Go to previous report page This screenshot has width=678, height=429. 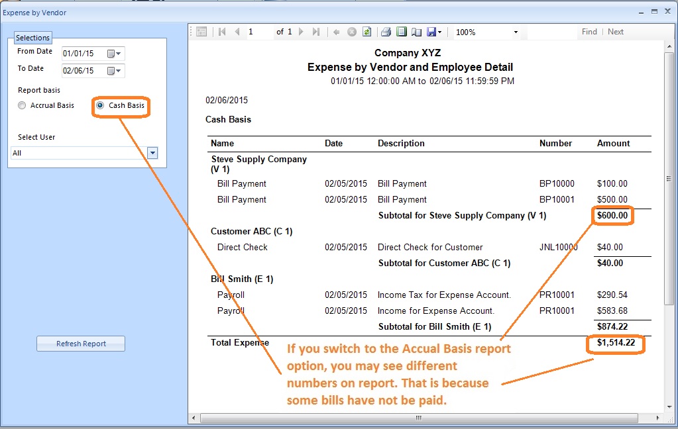(x=237, y=32)
